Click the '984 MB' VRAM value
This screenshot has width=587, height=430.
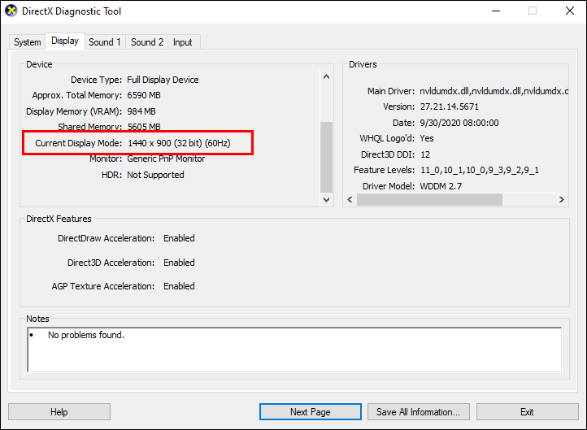[141, 111]
